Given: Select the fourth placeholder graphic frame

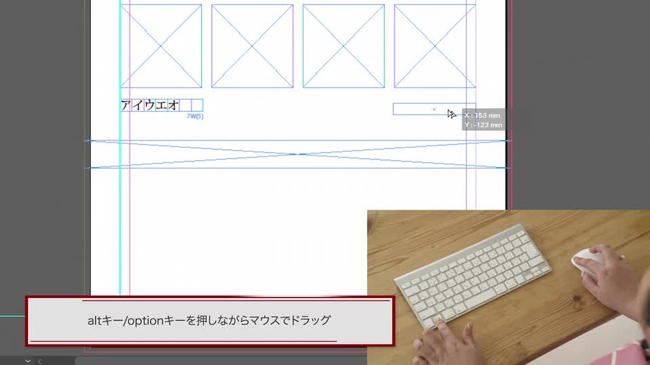Looking at the screenshot, I should tap(435, 46).
